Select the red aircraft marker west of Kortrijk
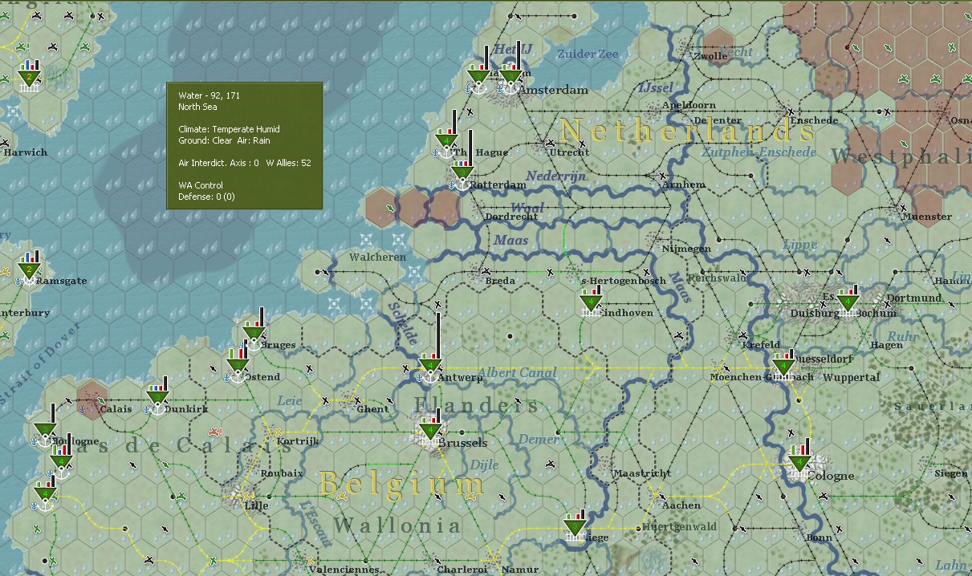Image resolution: width=972 pixels, height=576 pixels. [214, 432]
